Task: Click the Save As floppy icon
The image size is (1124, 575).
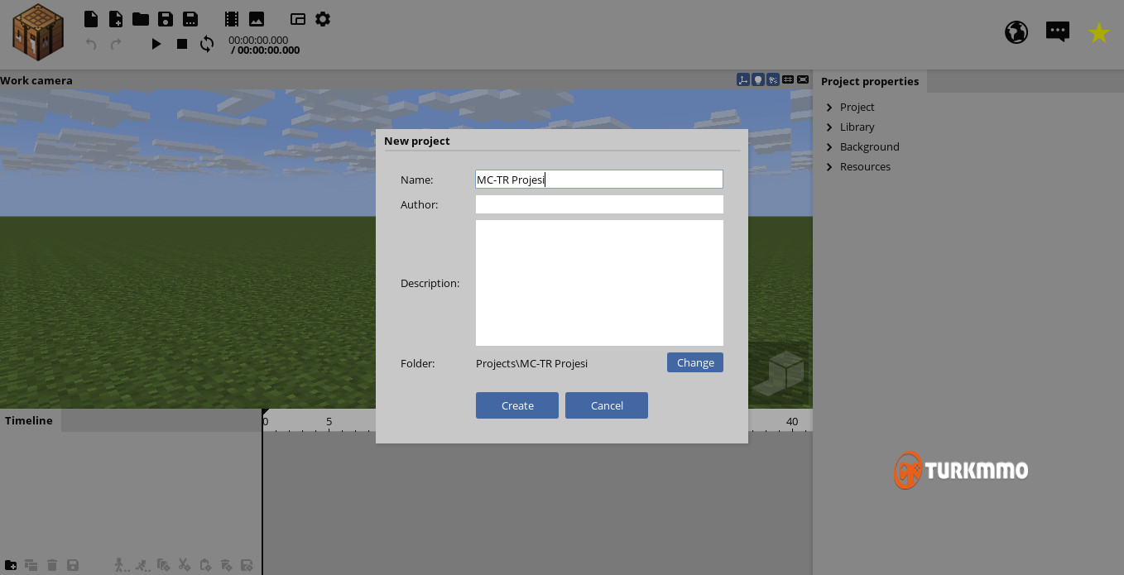Action: 190,18
